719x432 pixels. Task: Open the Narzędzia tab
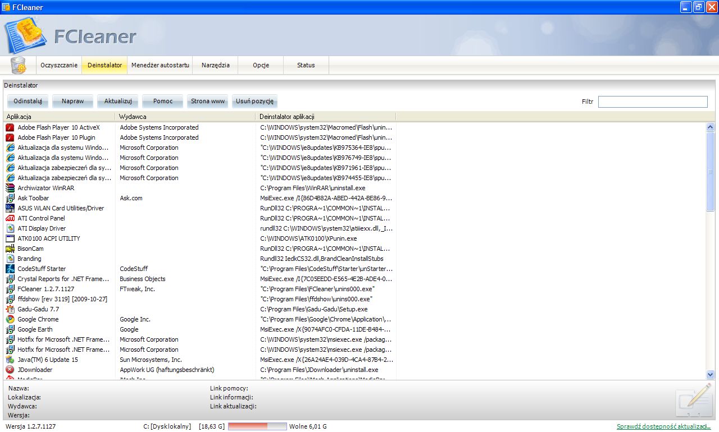pyautogui.click(x=216, y=65)
